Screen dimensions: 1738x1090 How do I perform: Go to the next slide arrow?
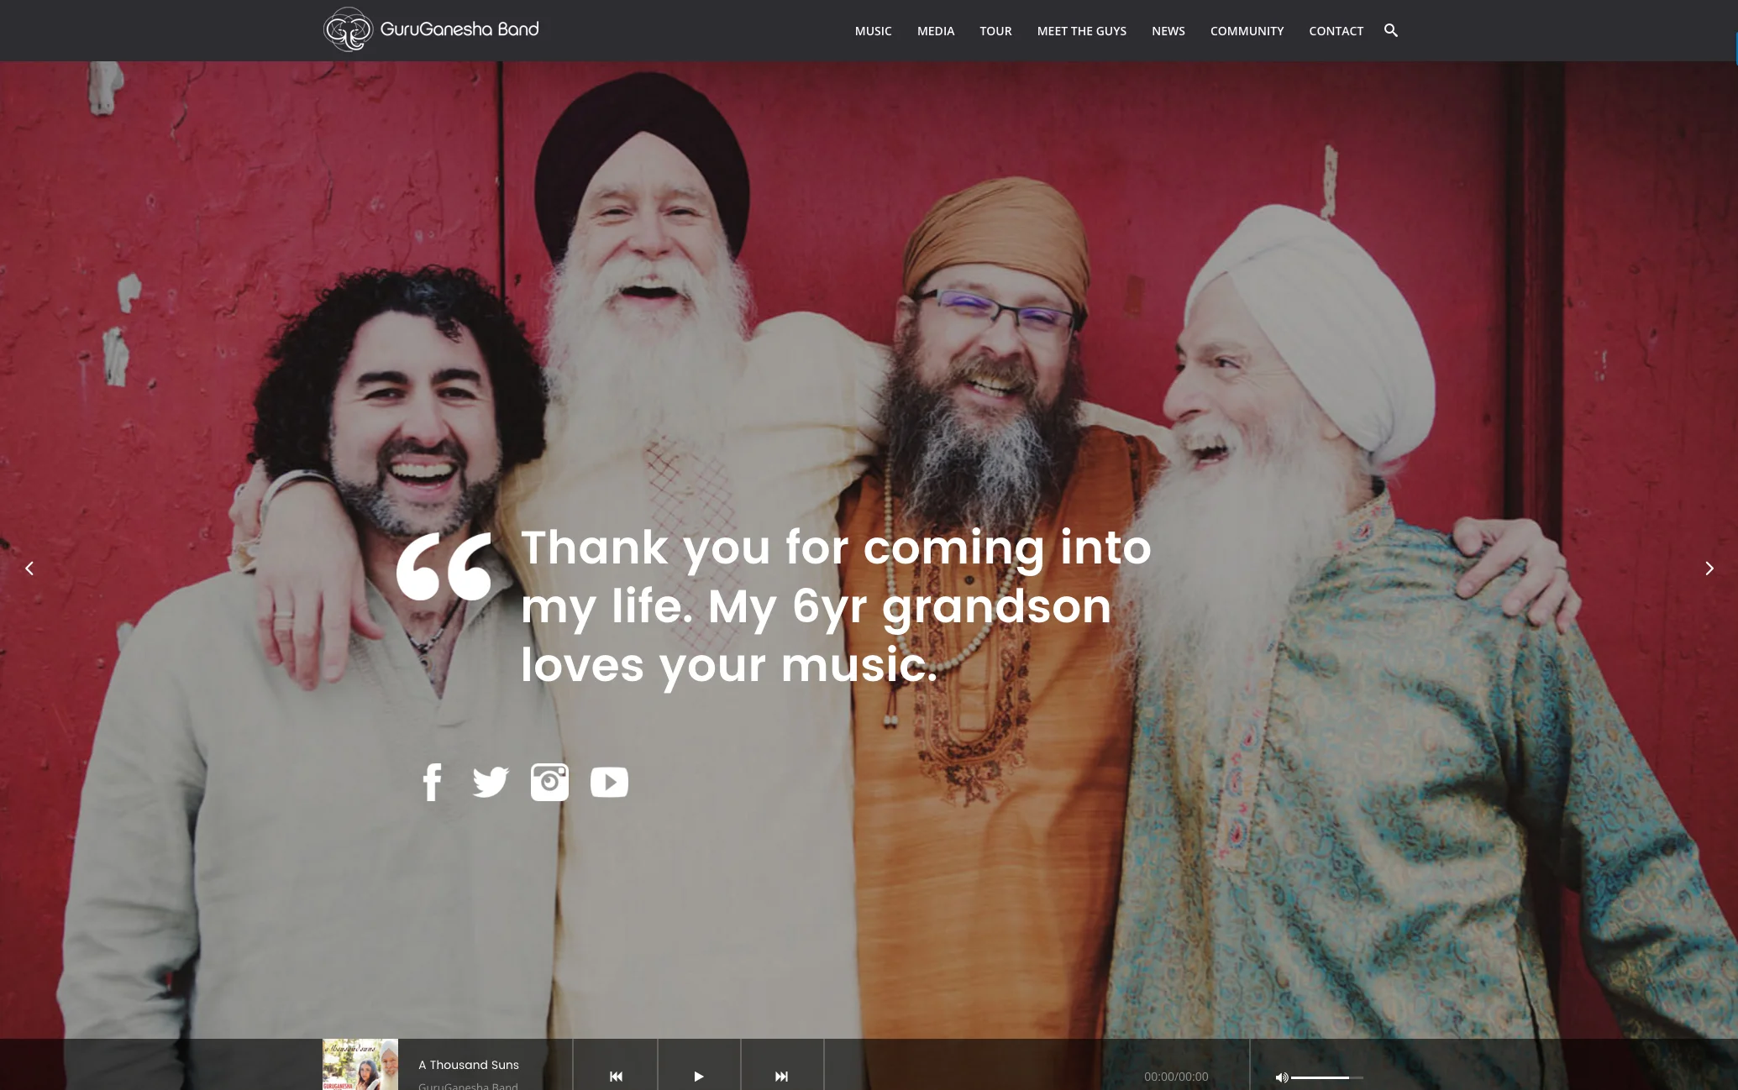click(1709, 569)
